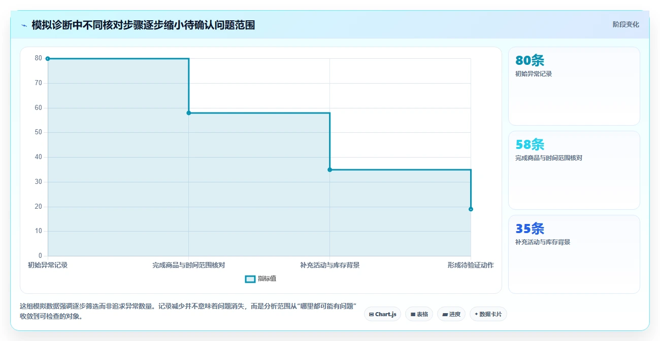660x341 pixels.
Task: Click the 表格 tag
Action: (419, 314)
